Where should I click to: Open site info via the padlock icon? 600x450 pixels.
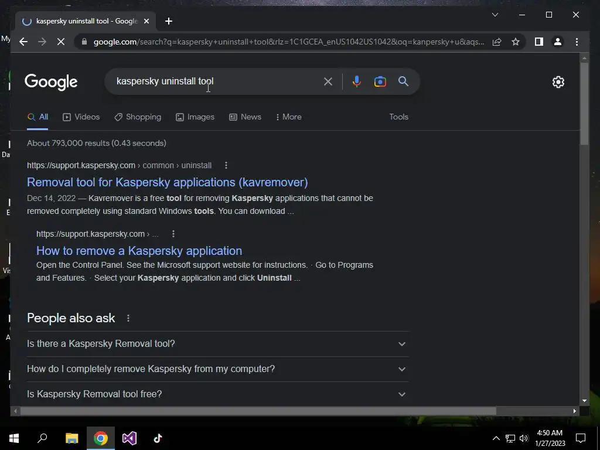(x=84, y=42)
